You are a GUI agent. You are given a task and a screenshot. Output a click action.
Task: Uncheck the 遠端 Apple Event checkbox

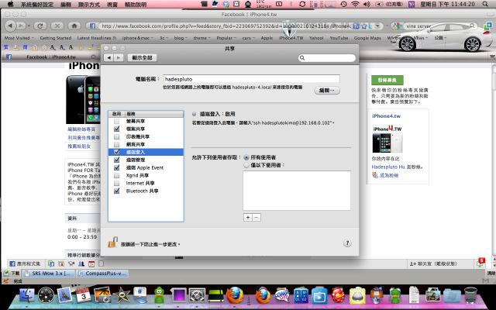point(116,167)
